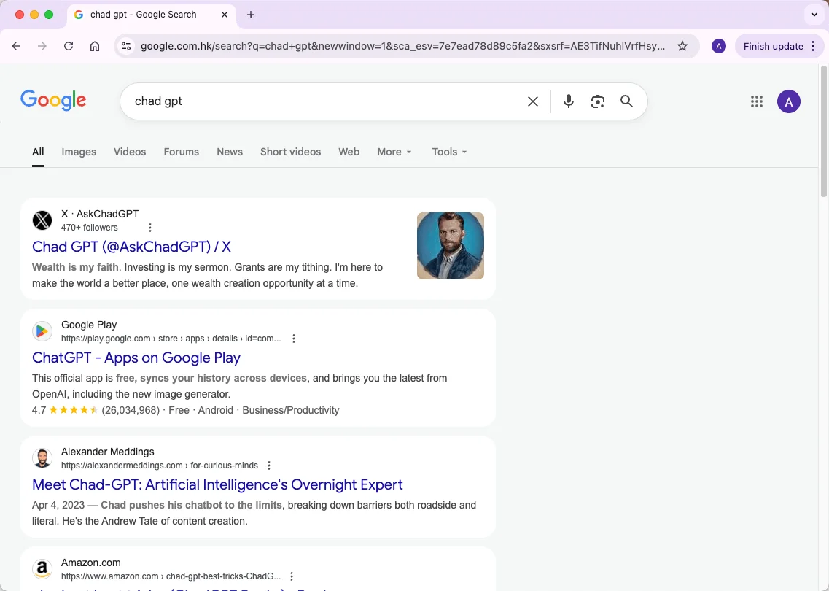Click the Google Play favicon icon
Screen dimensions: 829x591
[42, 331]
